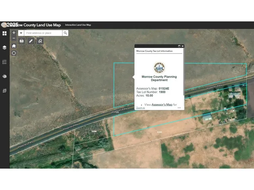Open the parcel query search tool
This screenshot has width=254, height=190.
pos(40,41)
